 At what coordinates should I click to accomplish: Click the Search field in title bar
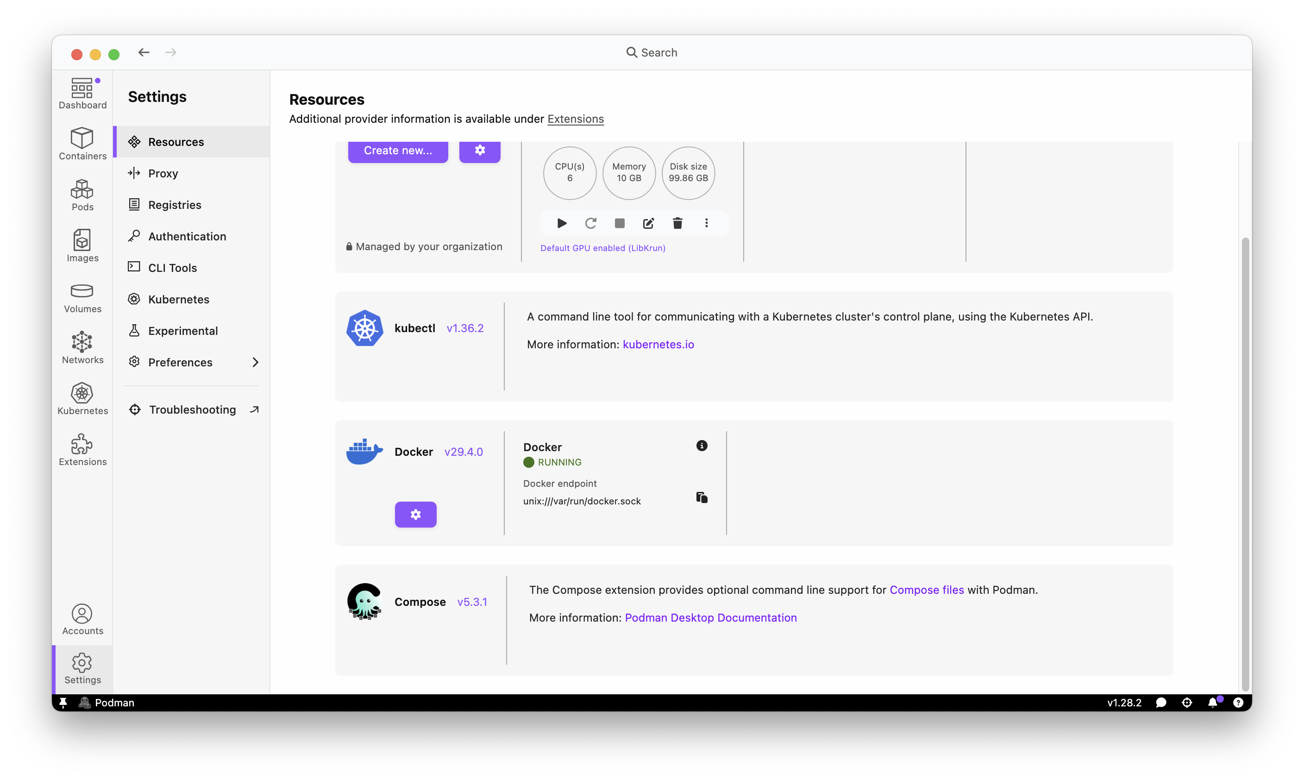click(x=652, y=52)
